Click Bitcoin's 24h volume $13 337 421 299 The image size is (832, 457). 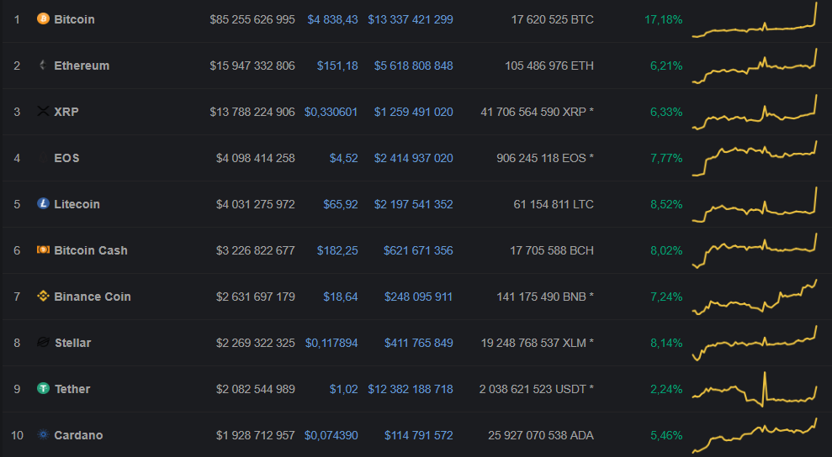tap(411, 19)
